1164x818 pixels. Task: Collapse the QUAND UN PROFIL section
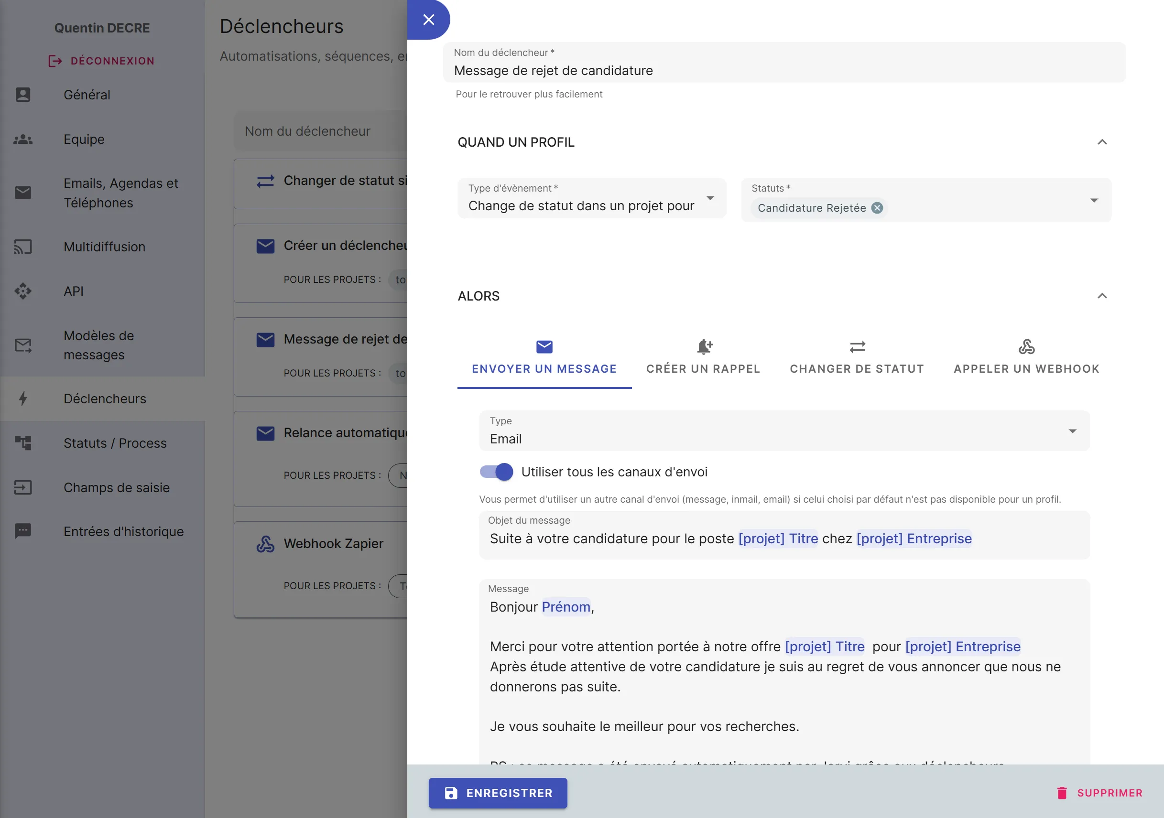tap(1102, 142)
